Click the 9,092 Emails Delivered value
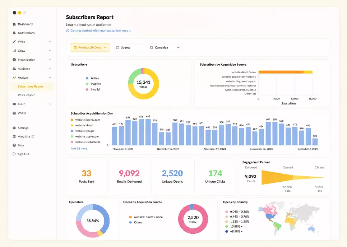Image resolution: width=347 pixels, height=247 pixels. tap(129, 173)
